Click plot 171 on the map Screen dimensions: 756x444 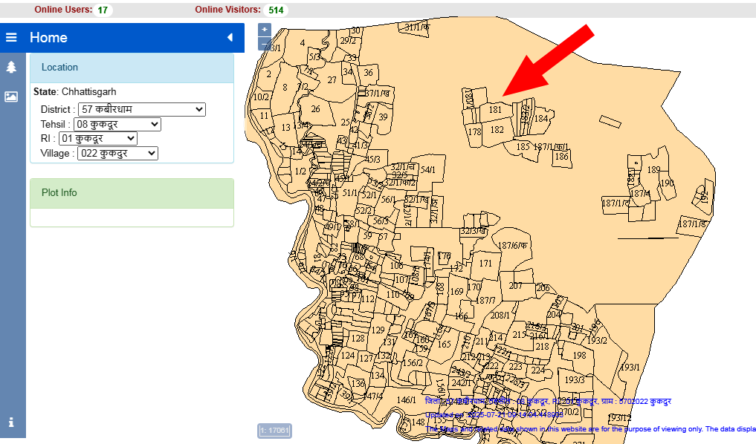pyautogui.click(x=485, y=264)
